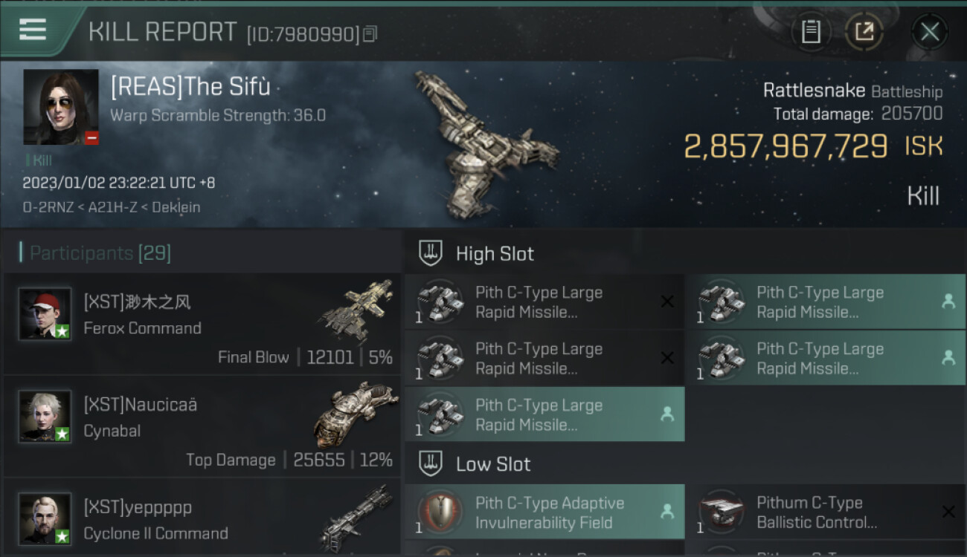967x557 pixels.
Task: Click the Participants [29] header
Action: (100, 253)
